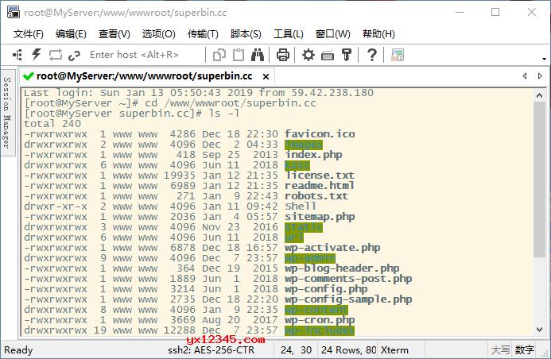Click the Connect in Tab link icon
The width and height of the screenshot is (551, 359).
tap(74, 55)
